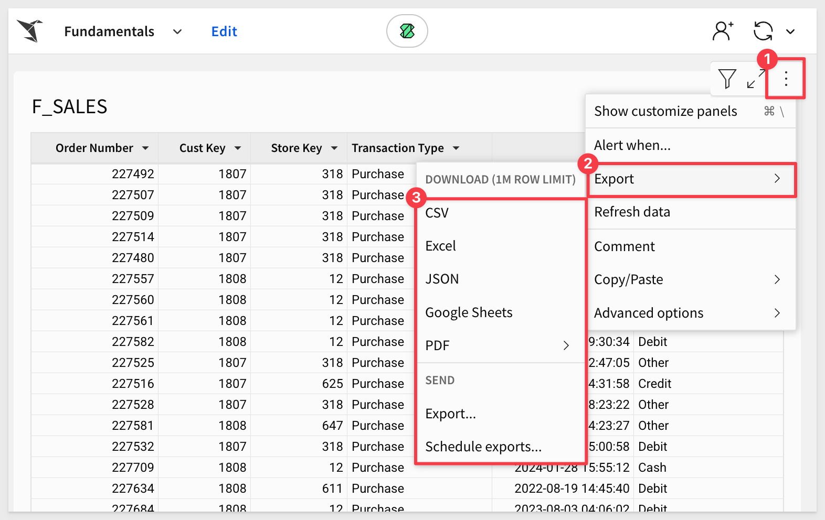Viewport: 825px width, 520px height.
Task: Open dropdown next to refresh icon
Action: (x=790, y=31)
